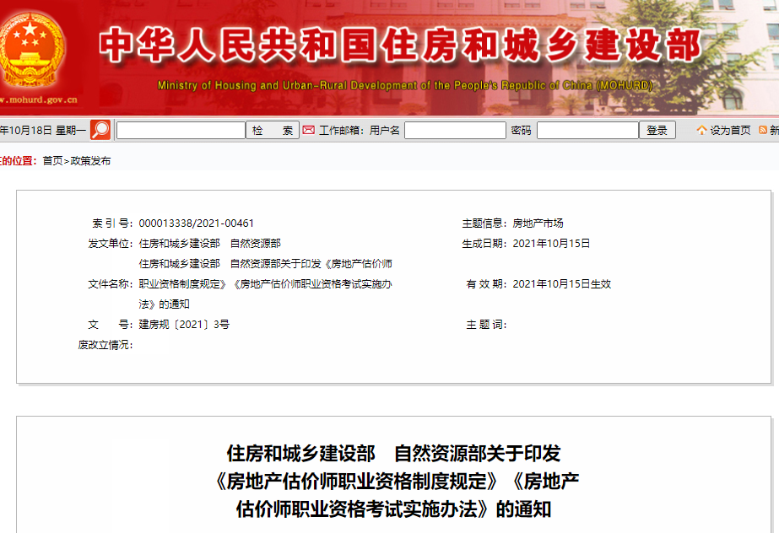Open 政策发布 in the breadcrumb
Screen dimensions: 779x533
[90, 161]
